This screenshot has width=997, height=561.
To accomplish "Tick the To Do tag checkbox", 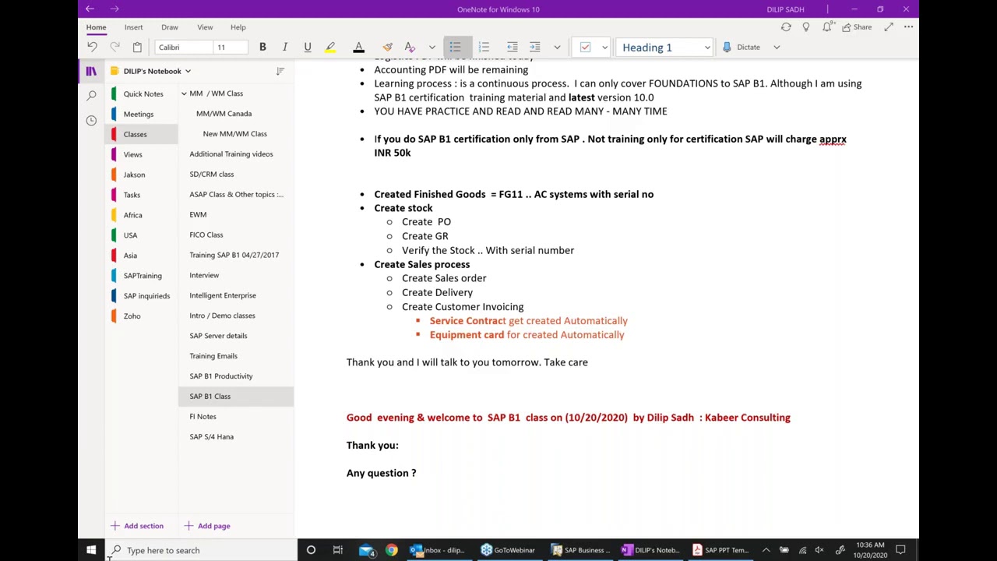I will coord(585,48).
